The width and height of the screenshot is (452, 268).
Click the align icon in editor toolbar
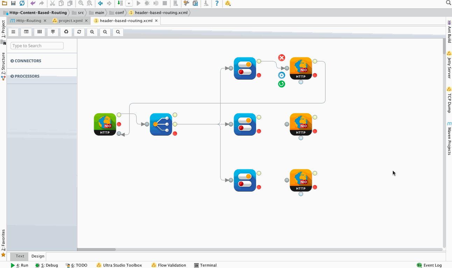tap(53, 32)
